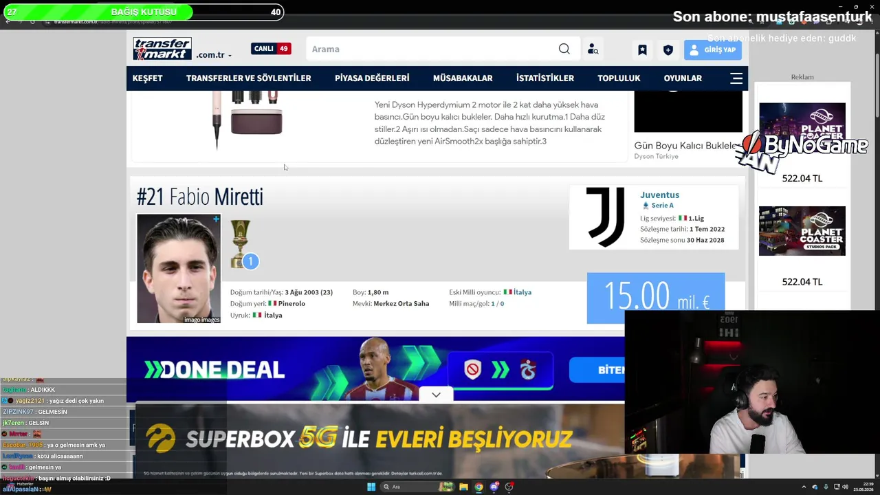The height and width of the screenshot is (495, 880).
Task: Open the OBS icon on the taskbar
Action: point(509,487)
